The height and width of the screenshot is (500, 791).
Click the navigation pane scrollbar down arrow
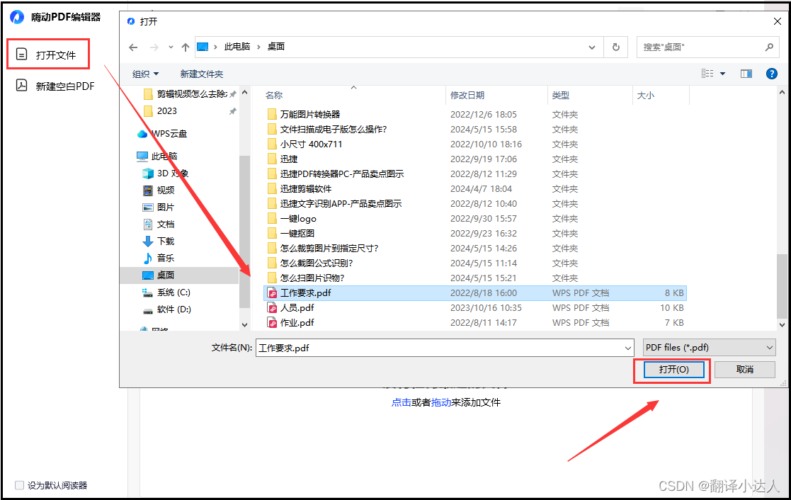coord(245,325)
